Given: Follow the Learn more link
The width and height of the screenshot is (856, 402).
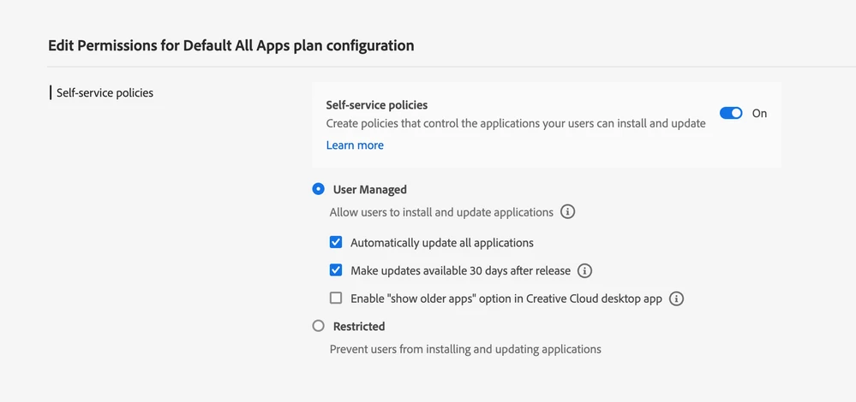Looking at the screenshot, I should [355, 145].
